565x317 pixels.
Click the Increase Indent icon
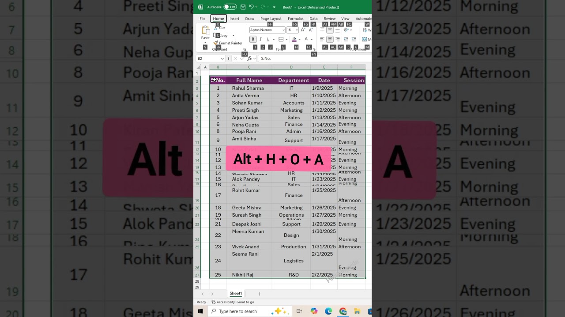click(x=354, y=39)
